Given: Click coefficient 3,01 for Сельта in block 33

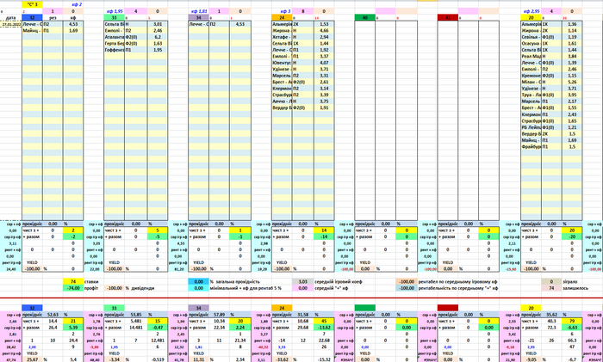Looking at the screenshot, I should point(158,24).
